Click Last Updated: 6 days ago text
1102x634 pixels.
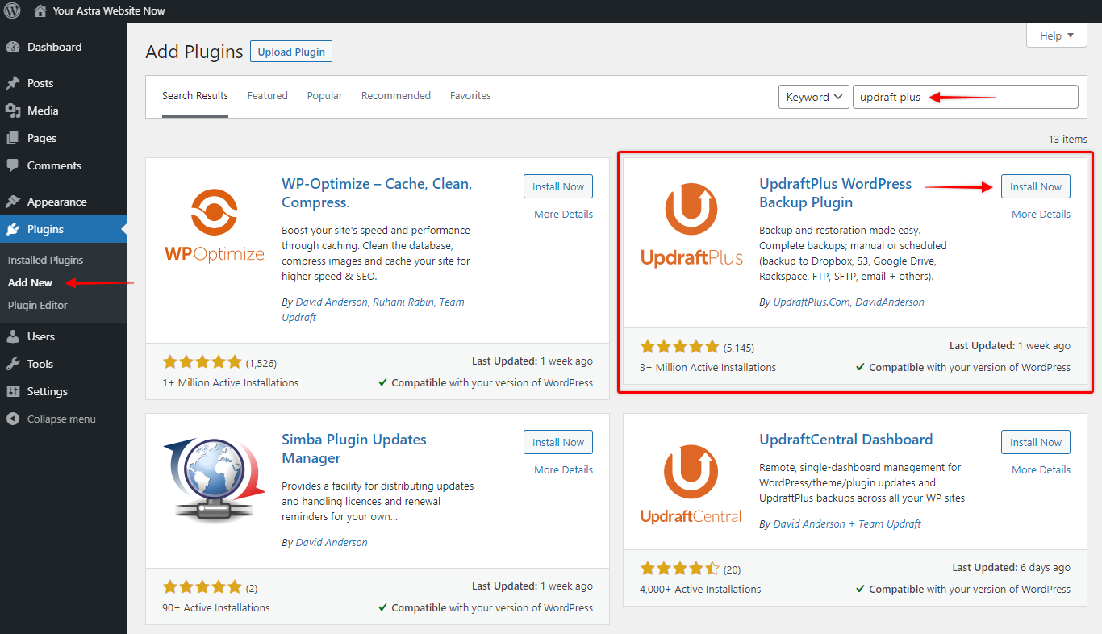tap(1011, 568)
